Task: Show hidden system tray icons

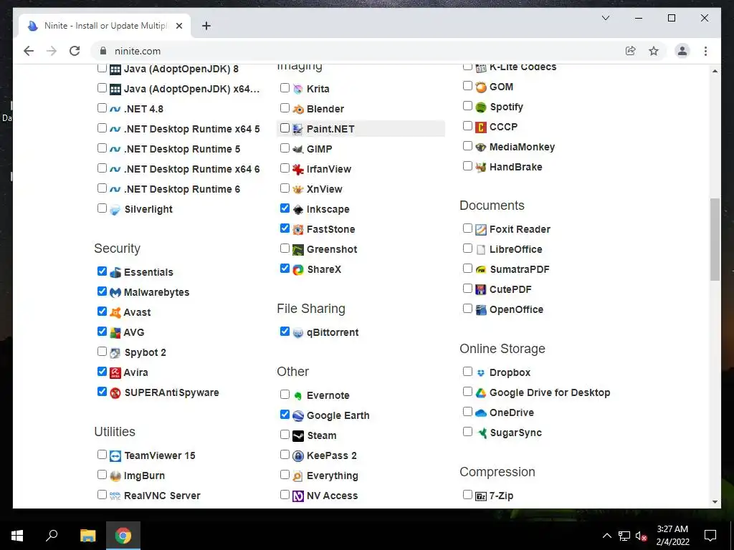Action: click(606, 536)
